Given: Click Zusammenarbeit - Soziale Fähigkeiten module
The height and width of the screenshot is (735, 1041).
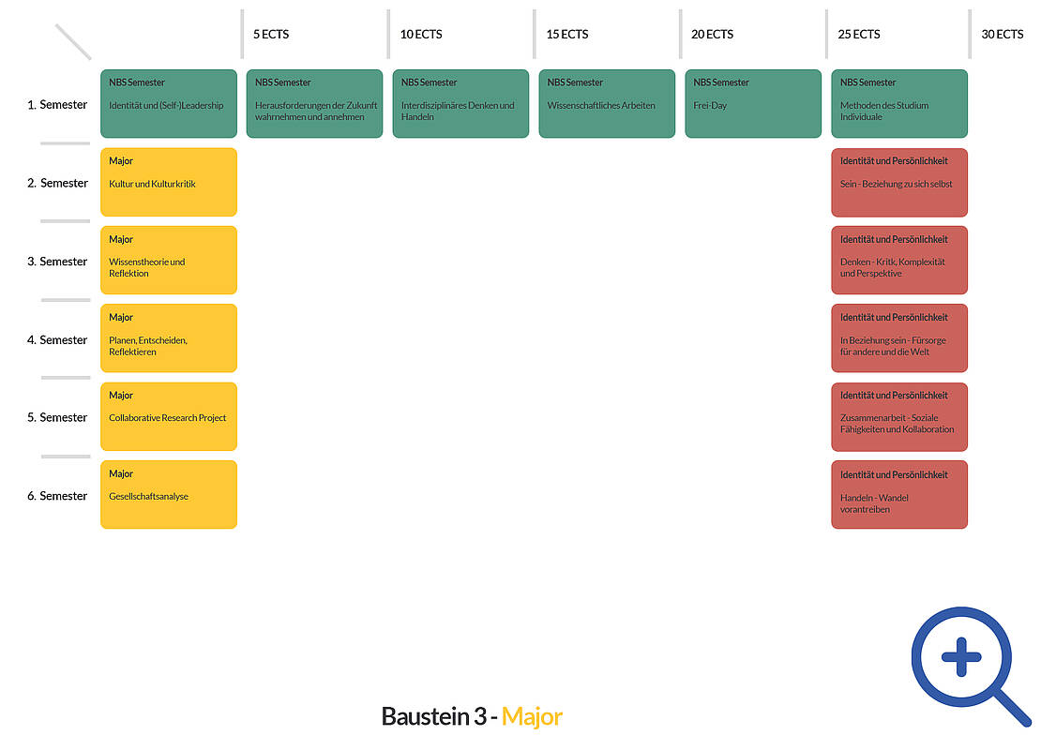Looking at the screenshot, I should click(x=899, y=416).
